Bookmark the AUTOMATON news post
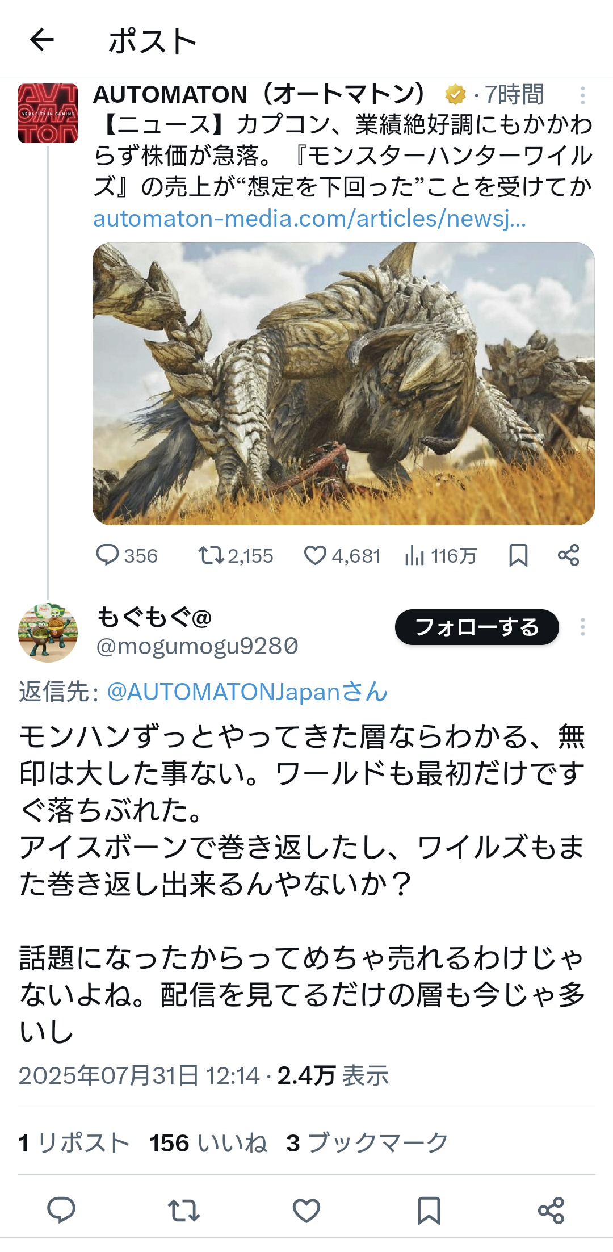 (x=518, y=555)
